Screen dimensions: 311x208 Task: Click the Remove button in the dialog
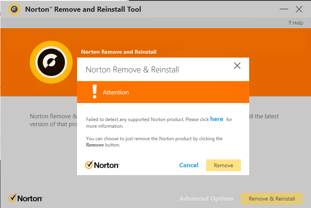tap(223, 165)
